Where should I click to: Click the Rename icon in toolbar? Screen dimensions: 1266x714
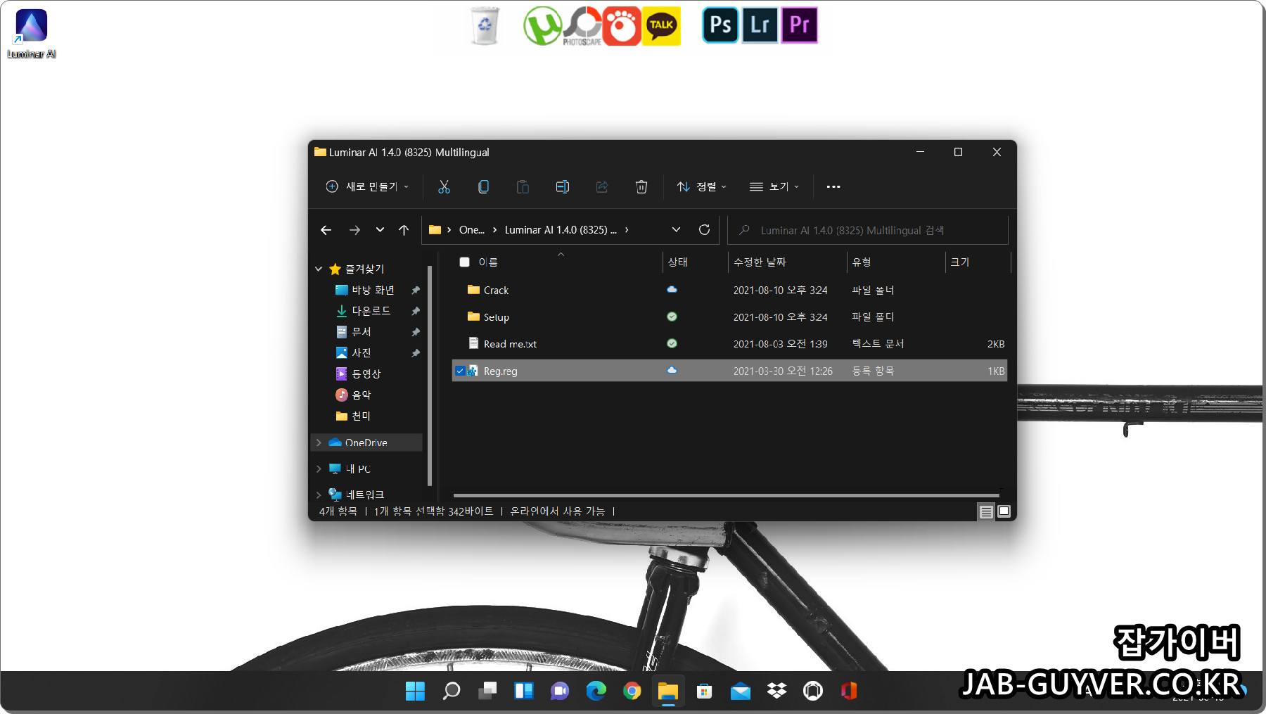(563, 186)
